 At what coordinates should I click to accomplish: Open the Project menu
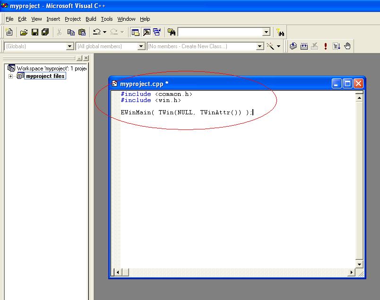(x=73, y=19)
